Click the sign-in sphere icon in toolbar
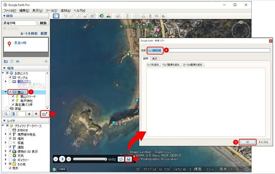This screenshot has height=174, width=275. coord(164,16)
